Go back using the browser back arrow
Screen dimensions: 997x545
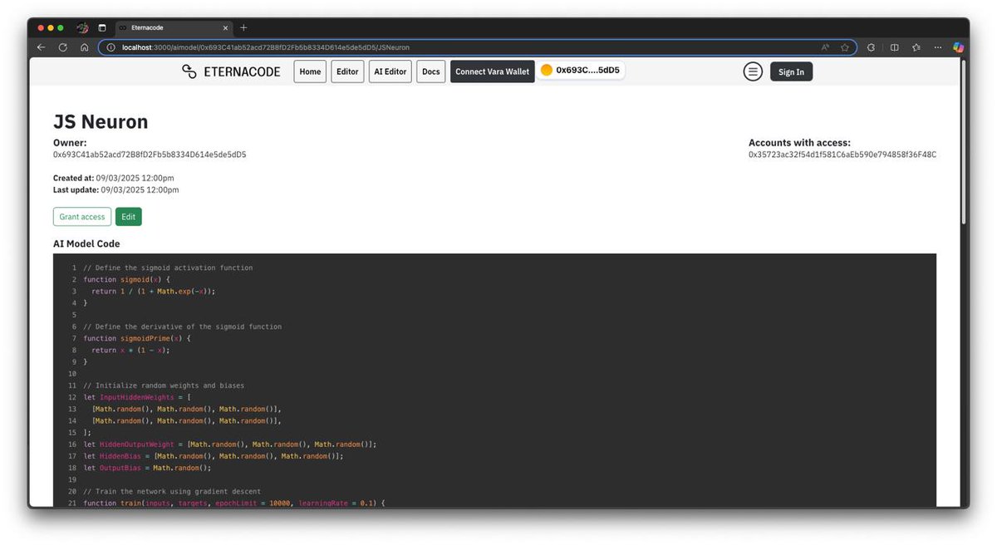coord(41,47)
